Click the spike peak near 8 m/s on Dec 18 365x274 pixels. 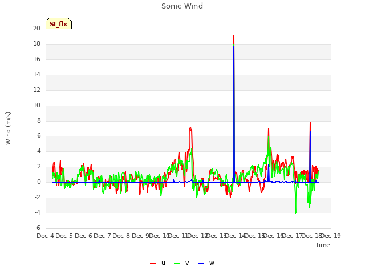click(310, 123)
